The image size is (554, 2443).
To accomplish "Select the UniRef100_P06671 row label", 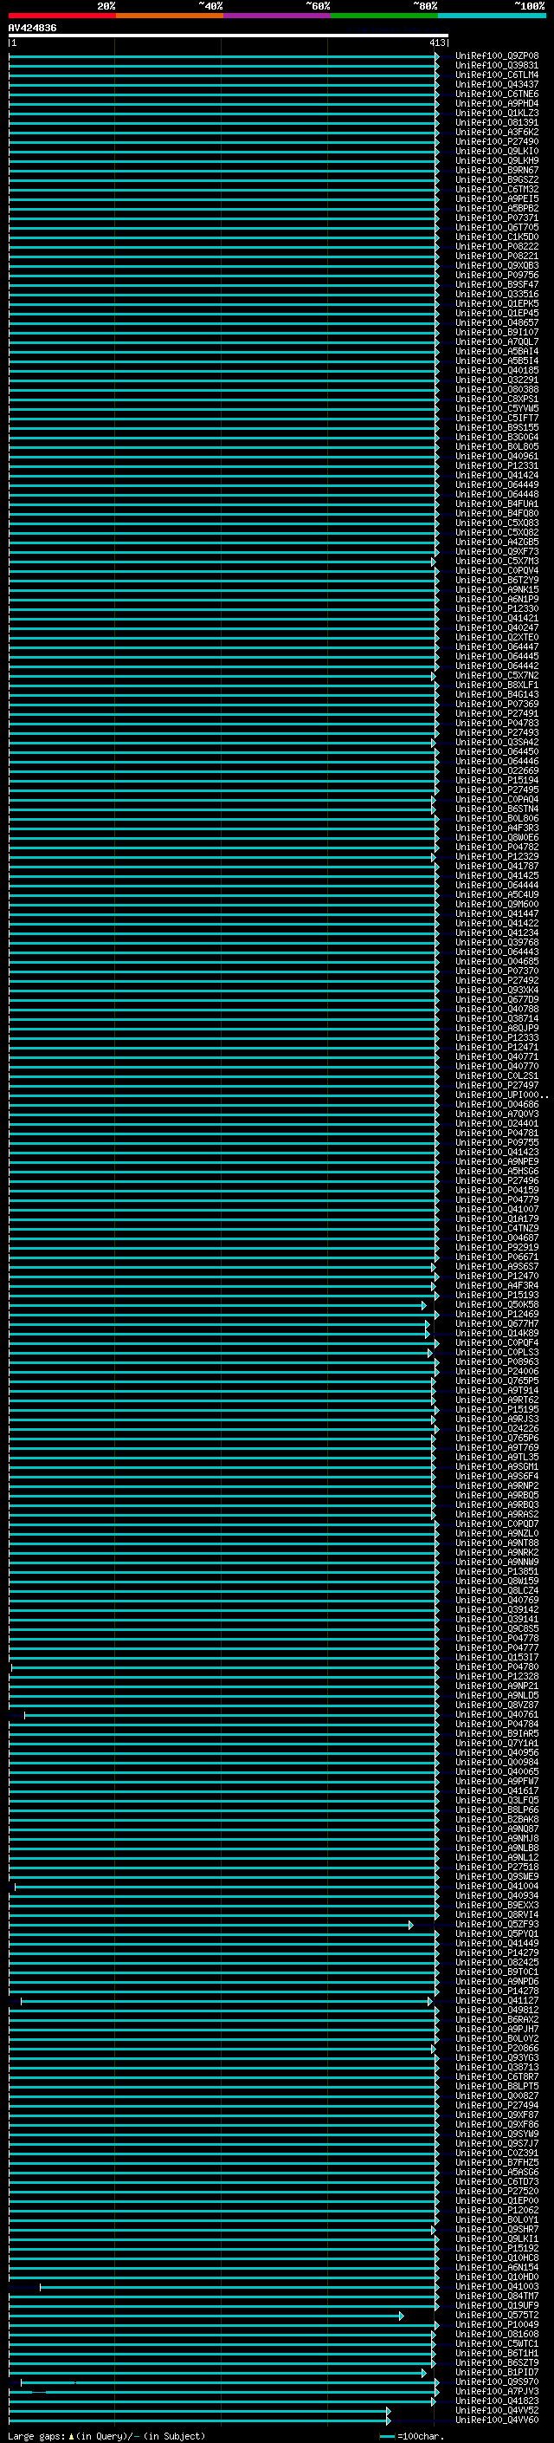I will pos(496,1257).
